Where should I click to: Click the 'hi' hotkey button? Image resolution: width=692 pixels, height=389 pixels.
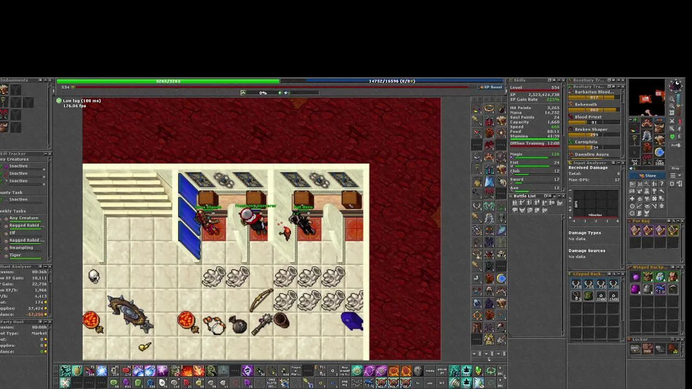(x=417, y=383)
